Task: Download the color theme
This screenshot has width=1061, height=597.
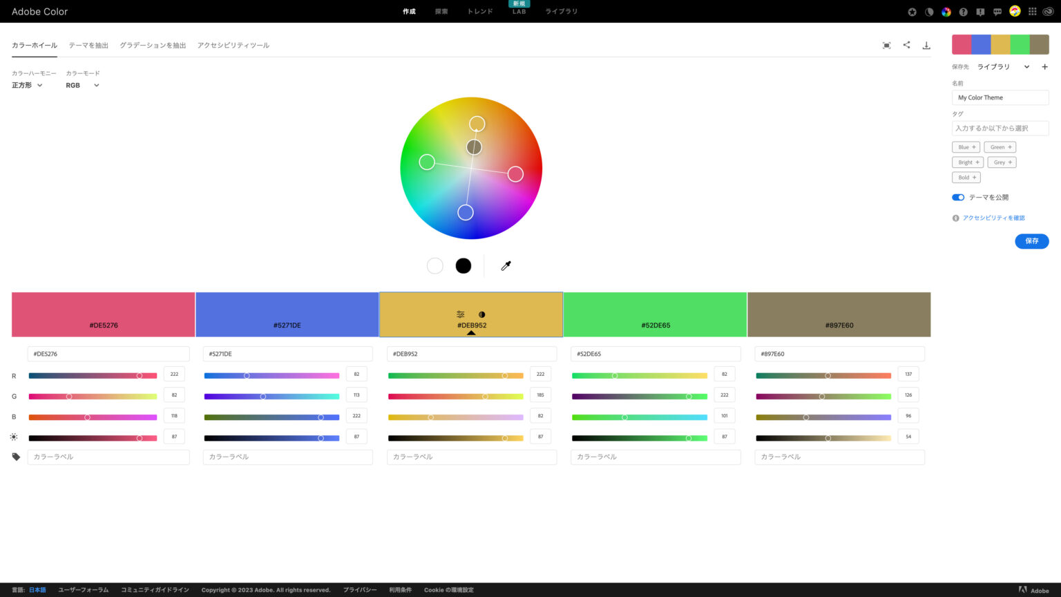Action: tap(926, 46)
